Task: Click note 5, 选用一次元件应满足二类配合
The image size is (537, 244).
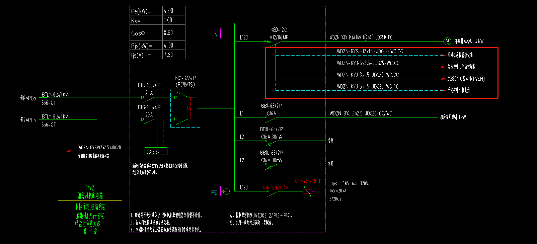Action: click(x=251, y=223)
